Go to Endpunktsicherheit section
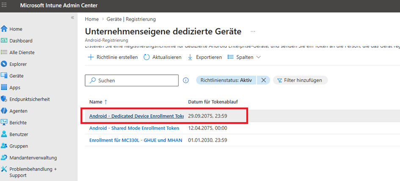The width and height of the screenshot is (400, 181). (x=30, y=99)
